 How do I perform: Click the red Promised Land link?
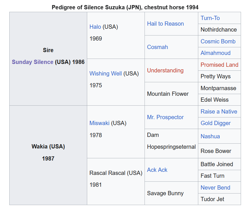click(x=219, y=65)
